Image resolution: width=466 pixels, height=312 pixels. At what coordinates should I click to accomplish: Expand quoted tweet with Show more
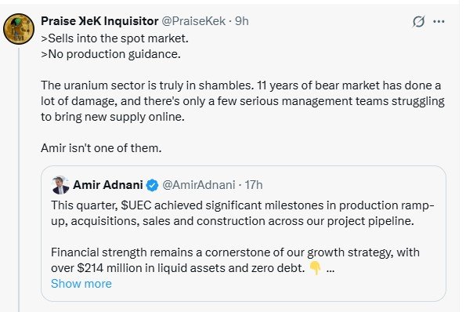coord(81,284)
